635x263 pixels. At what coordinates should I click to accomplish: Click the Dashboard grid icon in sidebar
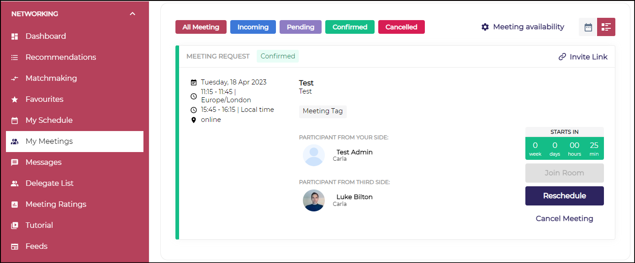point(15,37)
